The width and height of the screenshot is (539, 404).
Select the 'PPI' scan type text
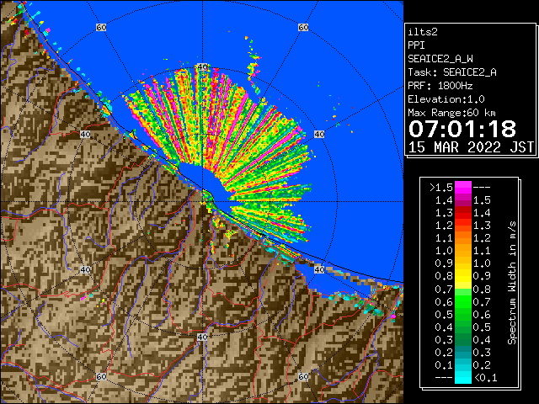pos(416,45)
